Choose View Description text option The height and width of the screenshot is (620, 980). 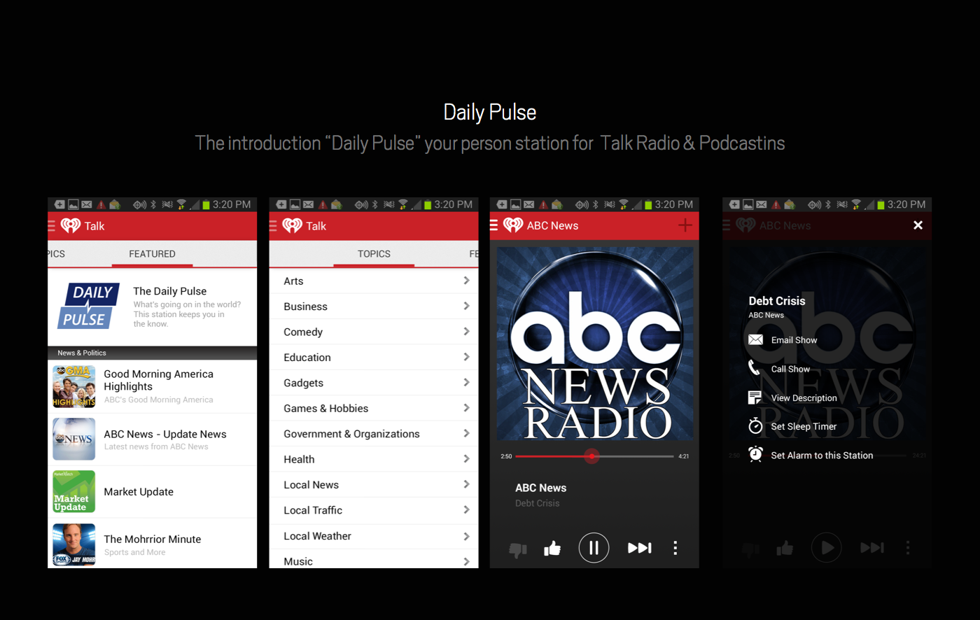[x=804, y=397]
